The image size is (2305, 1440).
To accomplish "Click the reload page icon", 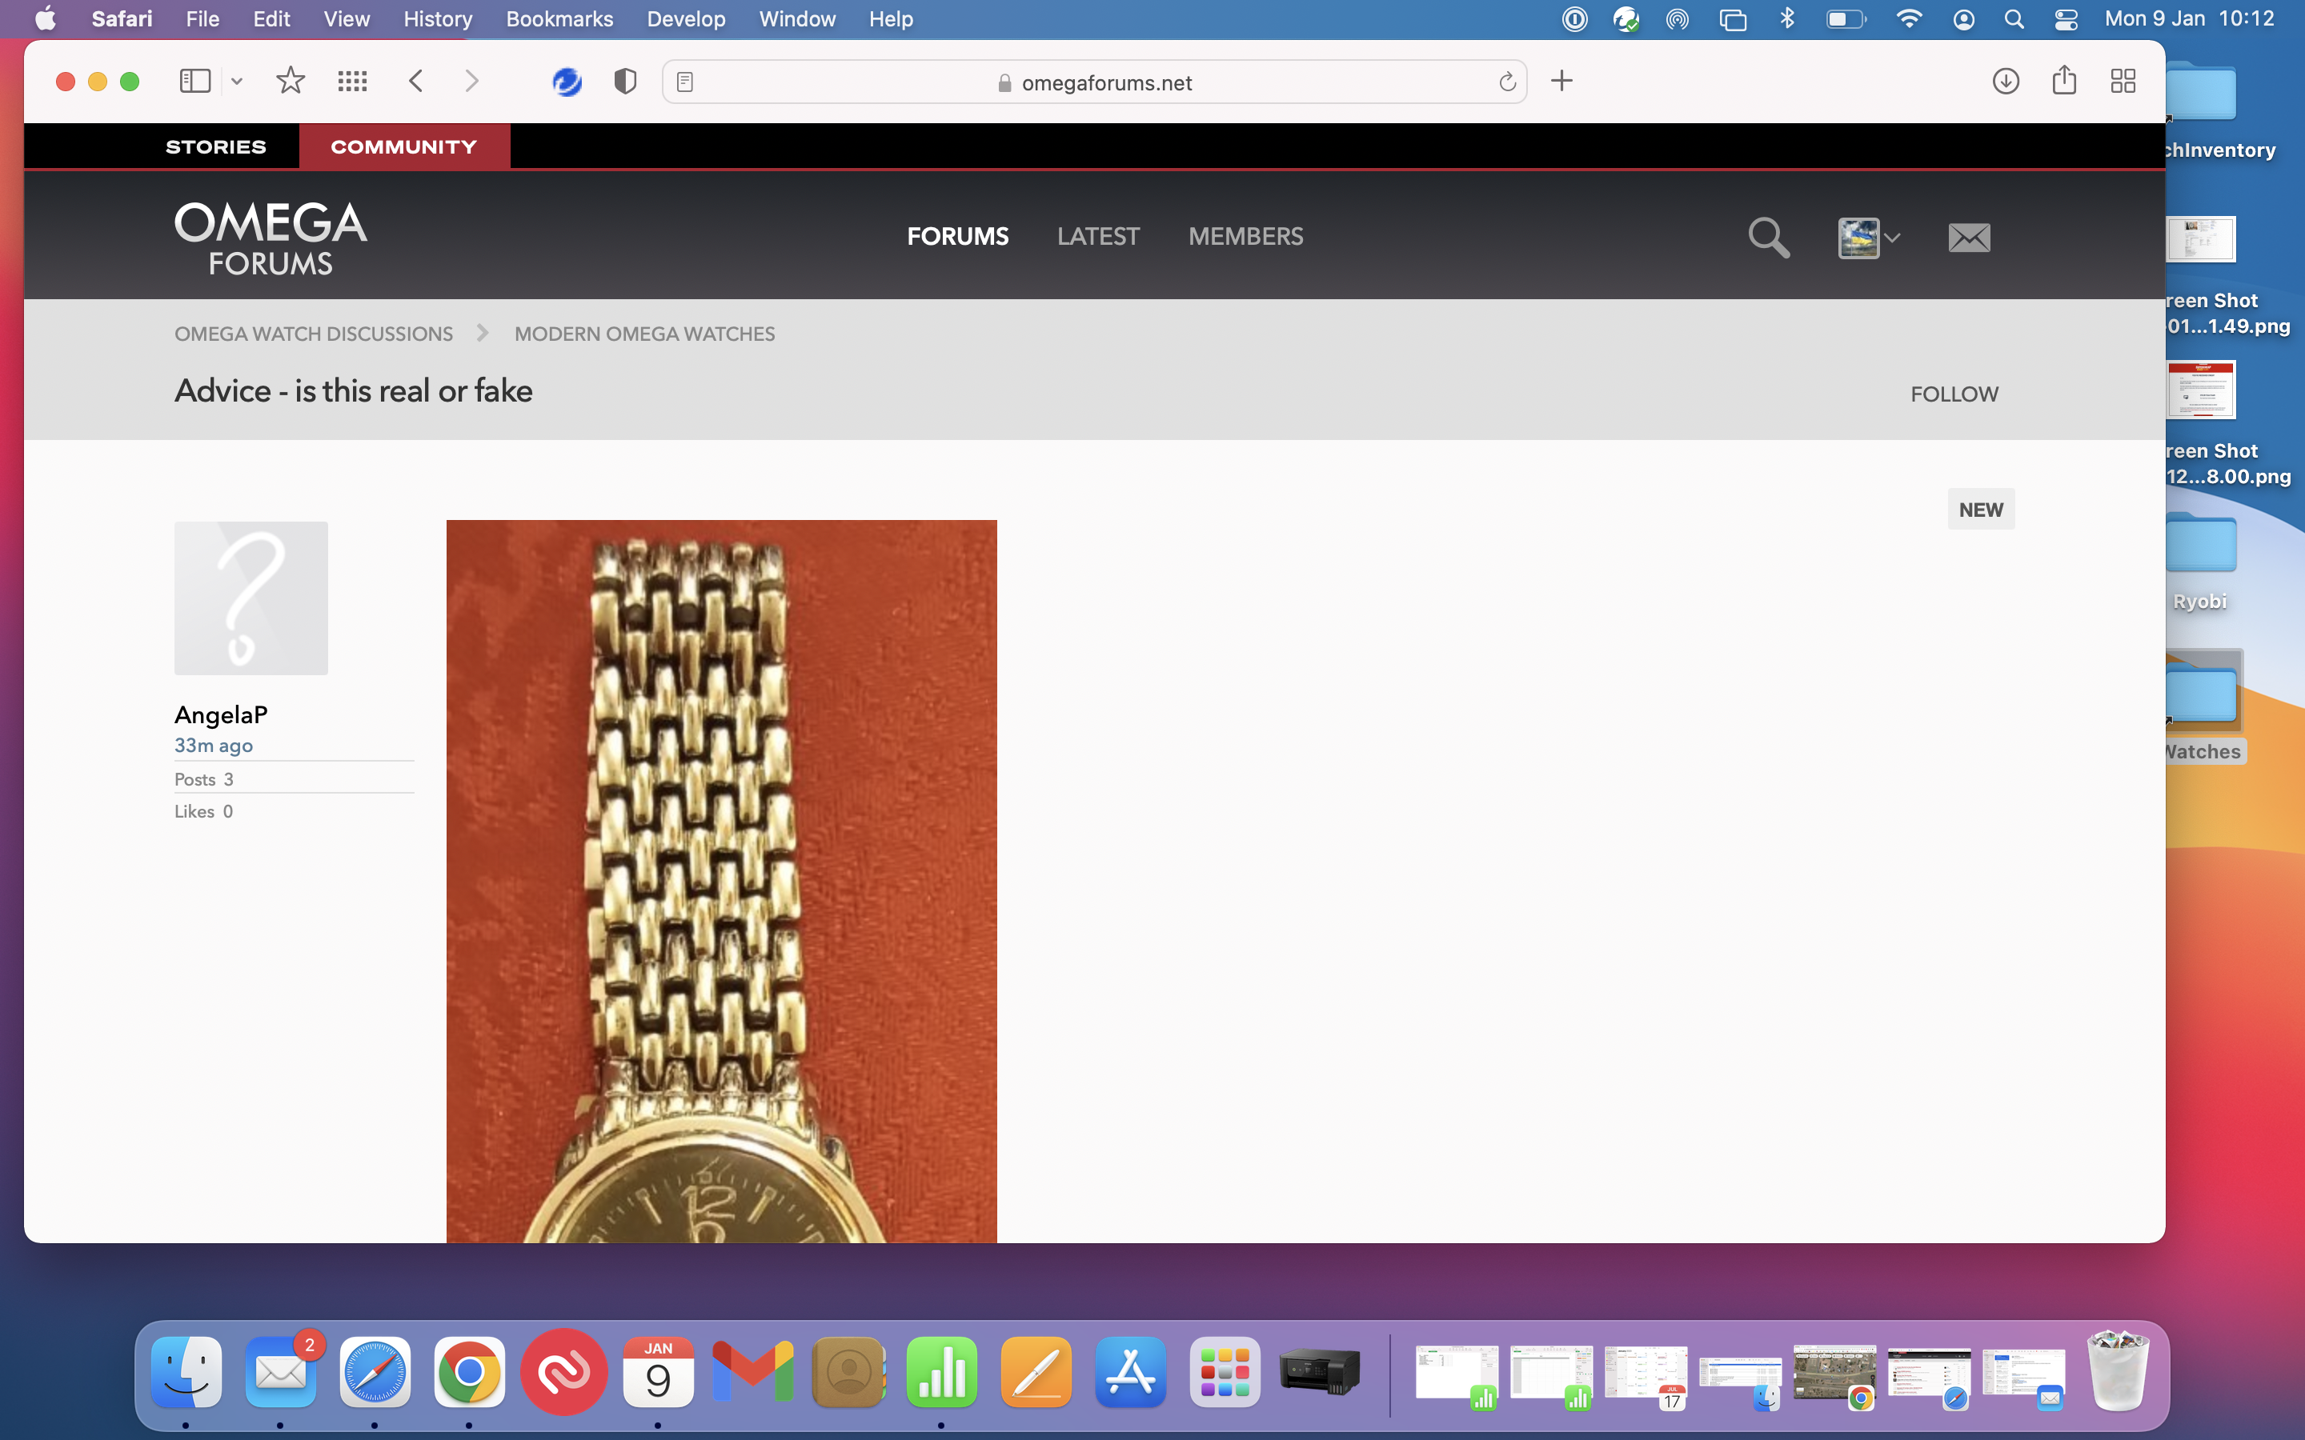I will coord(1507,83).
